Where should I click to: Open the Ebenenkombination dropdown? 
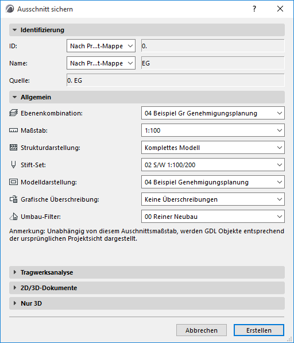click(x=213, y=113)
